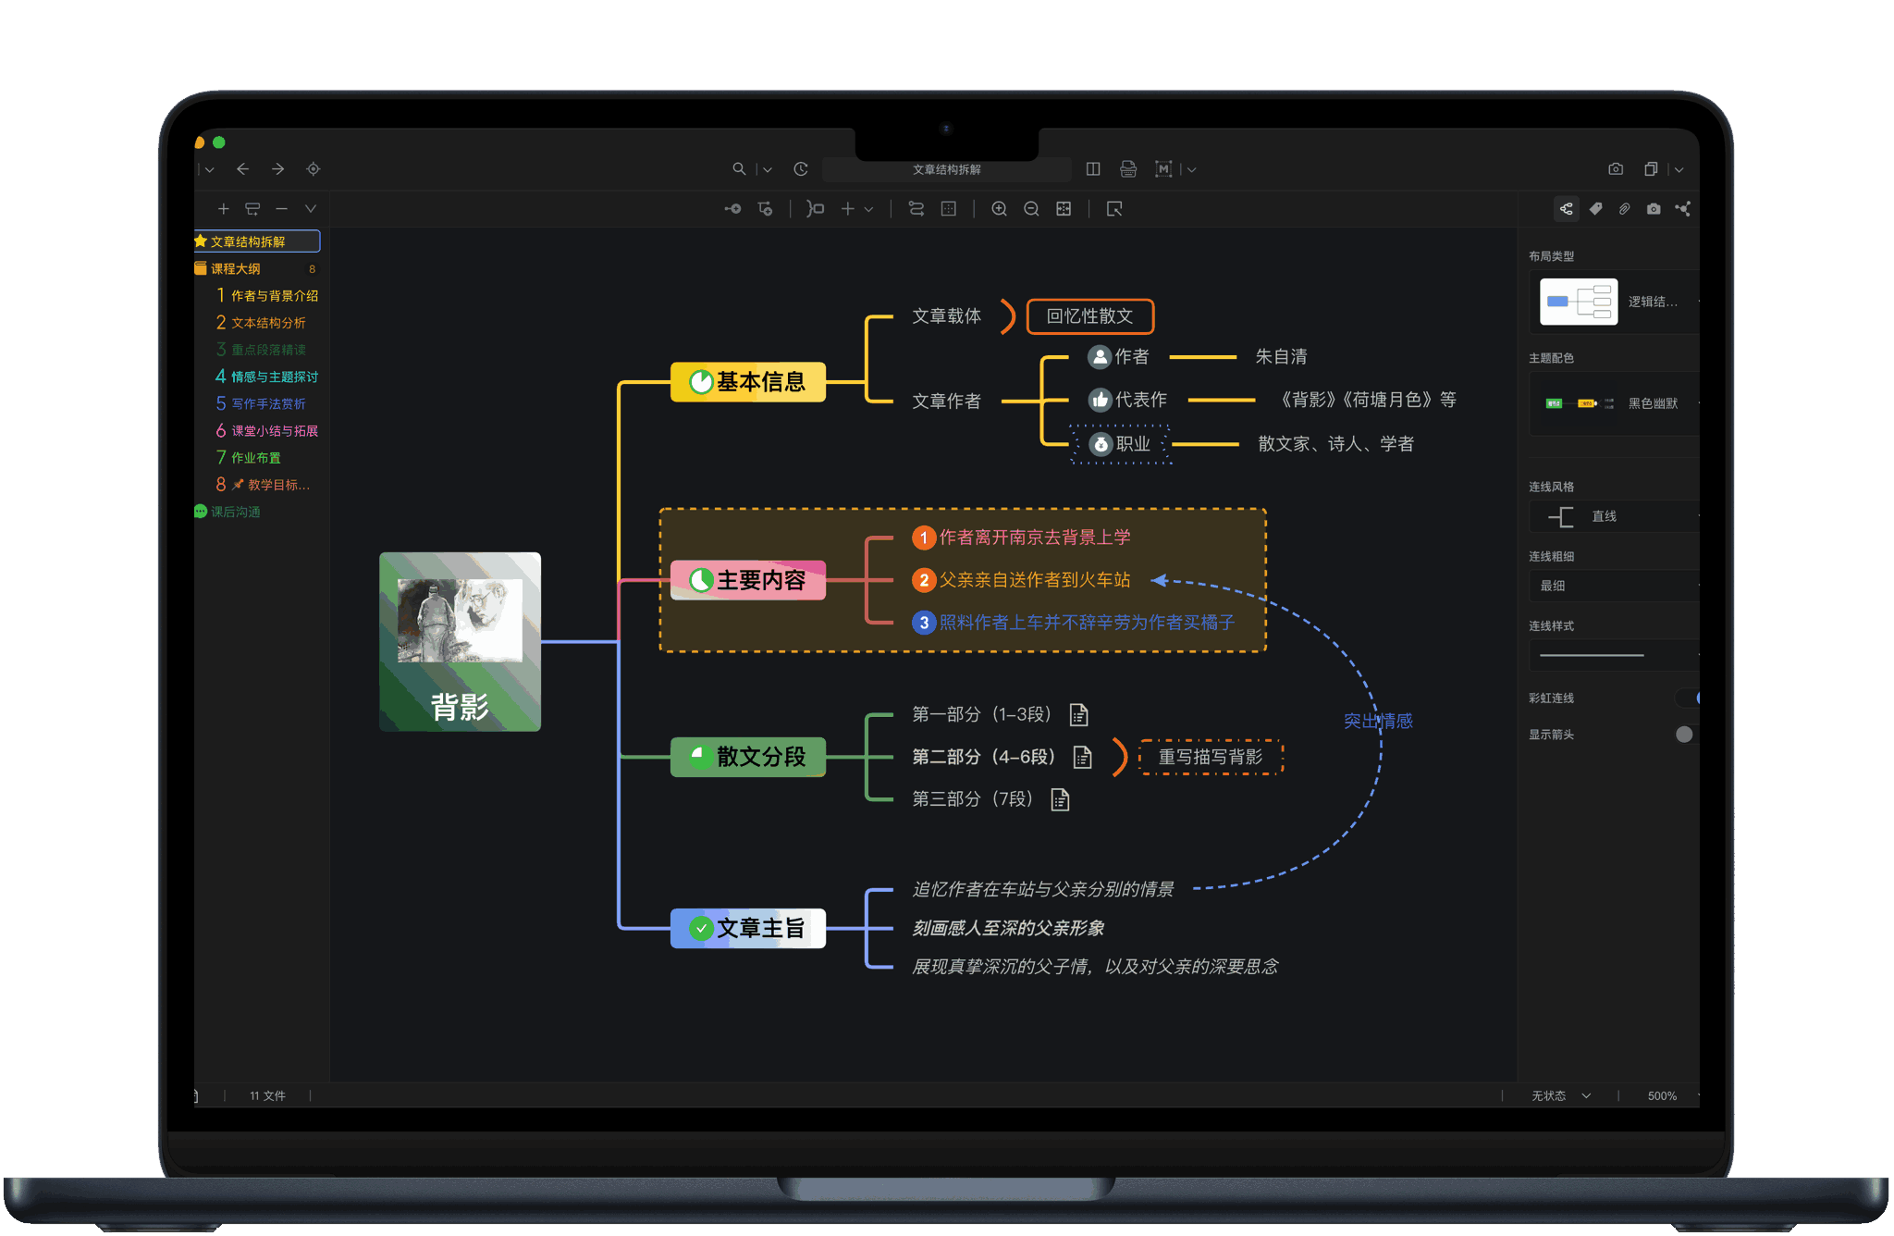The height and width of the screenshot is (1236, 1894).
Task: Click the screenshot camera icon at top right
Action: [1616, 169]
